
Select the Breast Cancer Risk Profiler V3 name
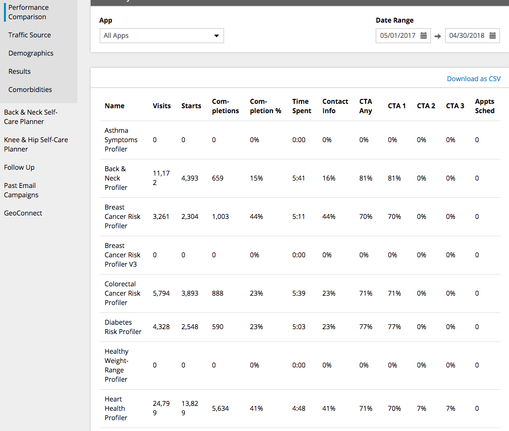(122, 255)
